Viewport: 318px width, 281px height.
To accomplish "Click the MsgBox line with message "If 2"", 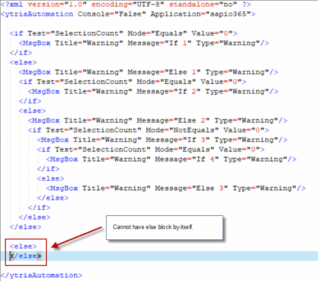I will [x=153, y=92].
